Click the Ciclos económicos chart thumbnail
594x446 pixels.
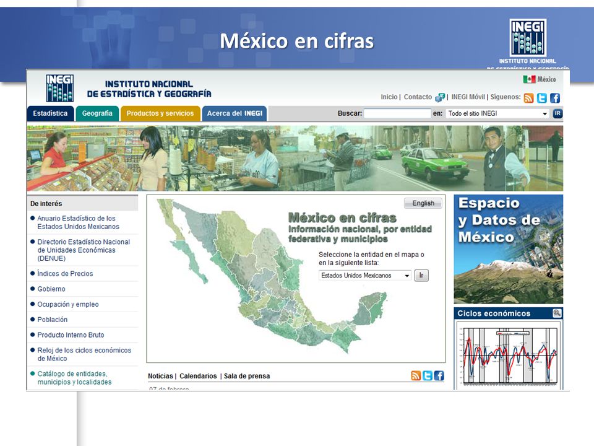509,355
